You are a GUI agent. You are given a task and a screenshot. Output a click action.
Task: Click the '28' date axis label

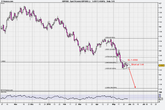pos(156,104)
